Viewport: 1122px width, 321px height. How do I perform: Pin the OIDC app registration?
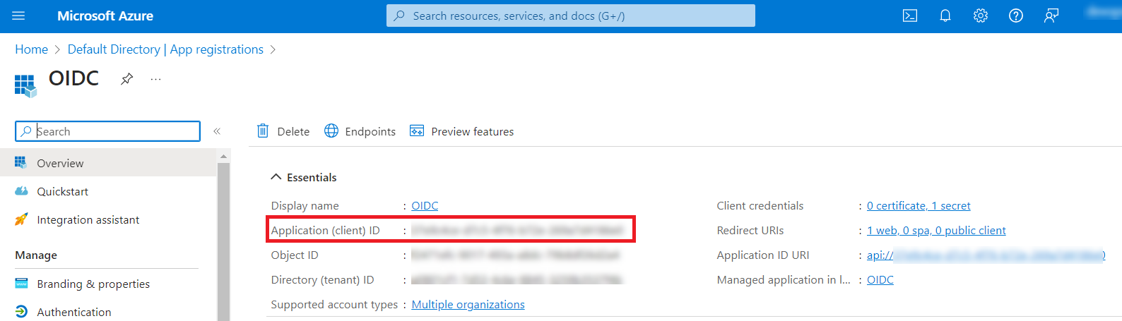pyautogui.click(x=127, y=79)
